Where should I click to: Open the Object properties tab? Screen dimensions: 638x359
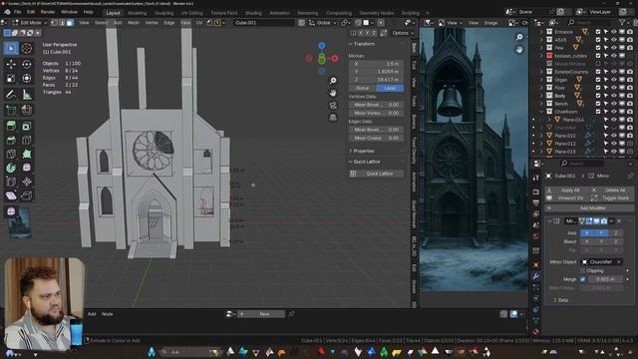[x=536, y=264]
